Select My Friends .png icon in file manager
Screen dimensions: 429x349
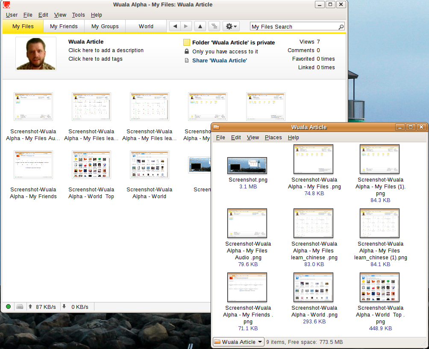pos(247,287)
